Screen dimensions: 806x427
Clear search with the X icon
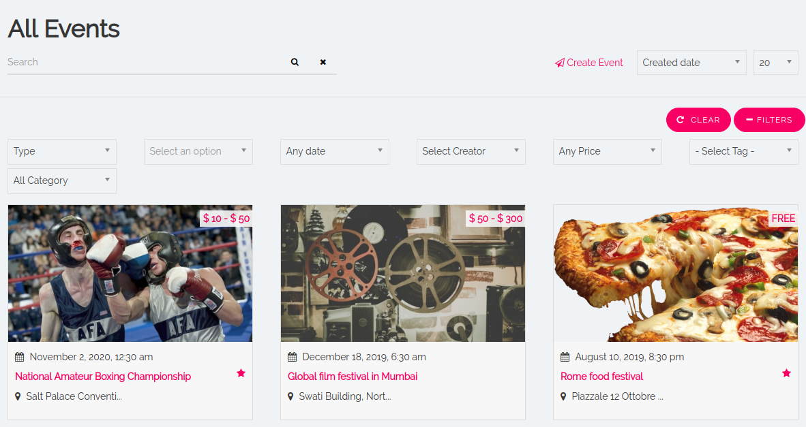coord(323,62)
